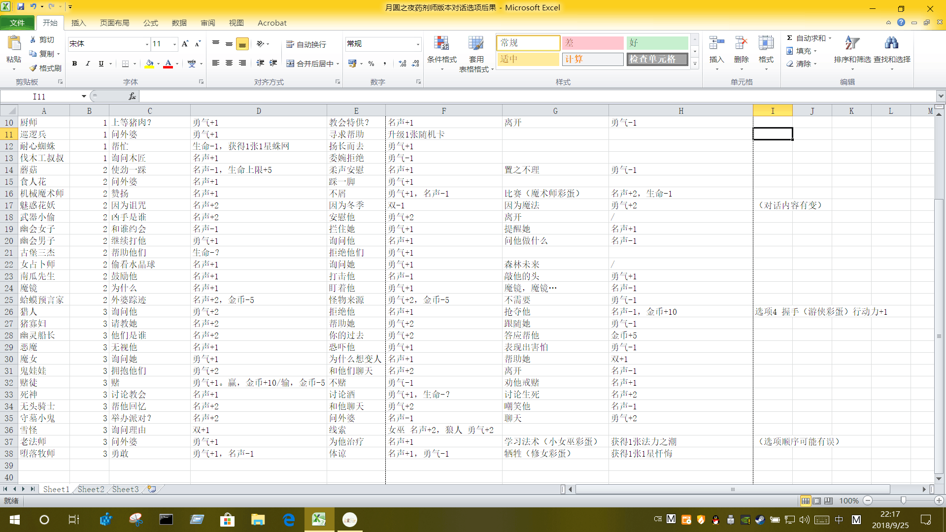Switch to Page Break Preview button
Viewport: 946px width, 532px height.
tap(829, 500)
